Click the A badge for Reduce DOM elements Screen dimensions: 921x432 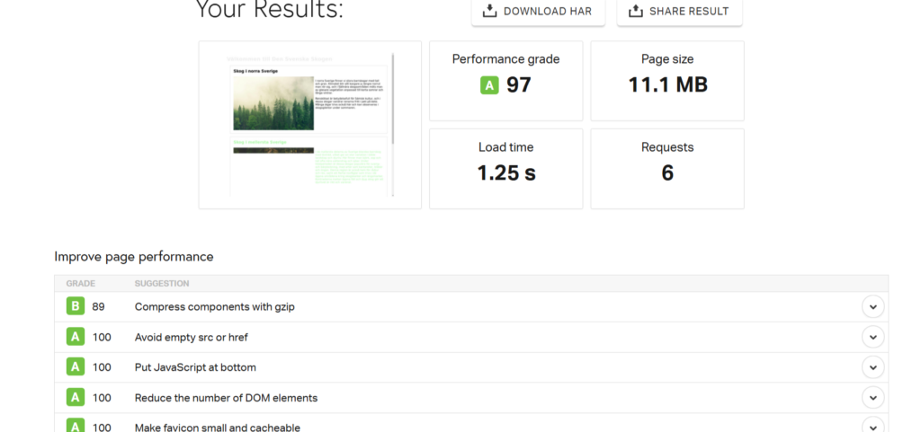click(x=76, y=397)
